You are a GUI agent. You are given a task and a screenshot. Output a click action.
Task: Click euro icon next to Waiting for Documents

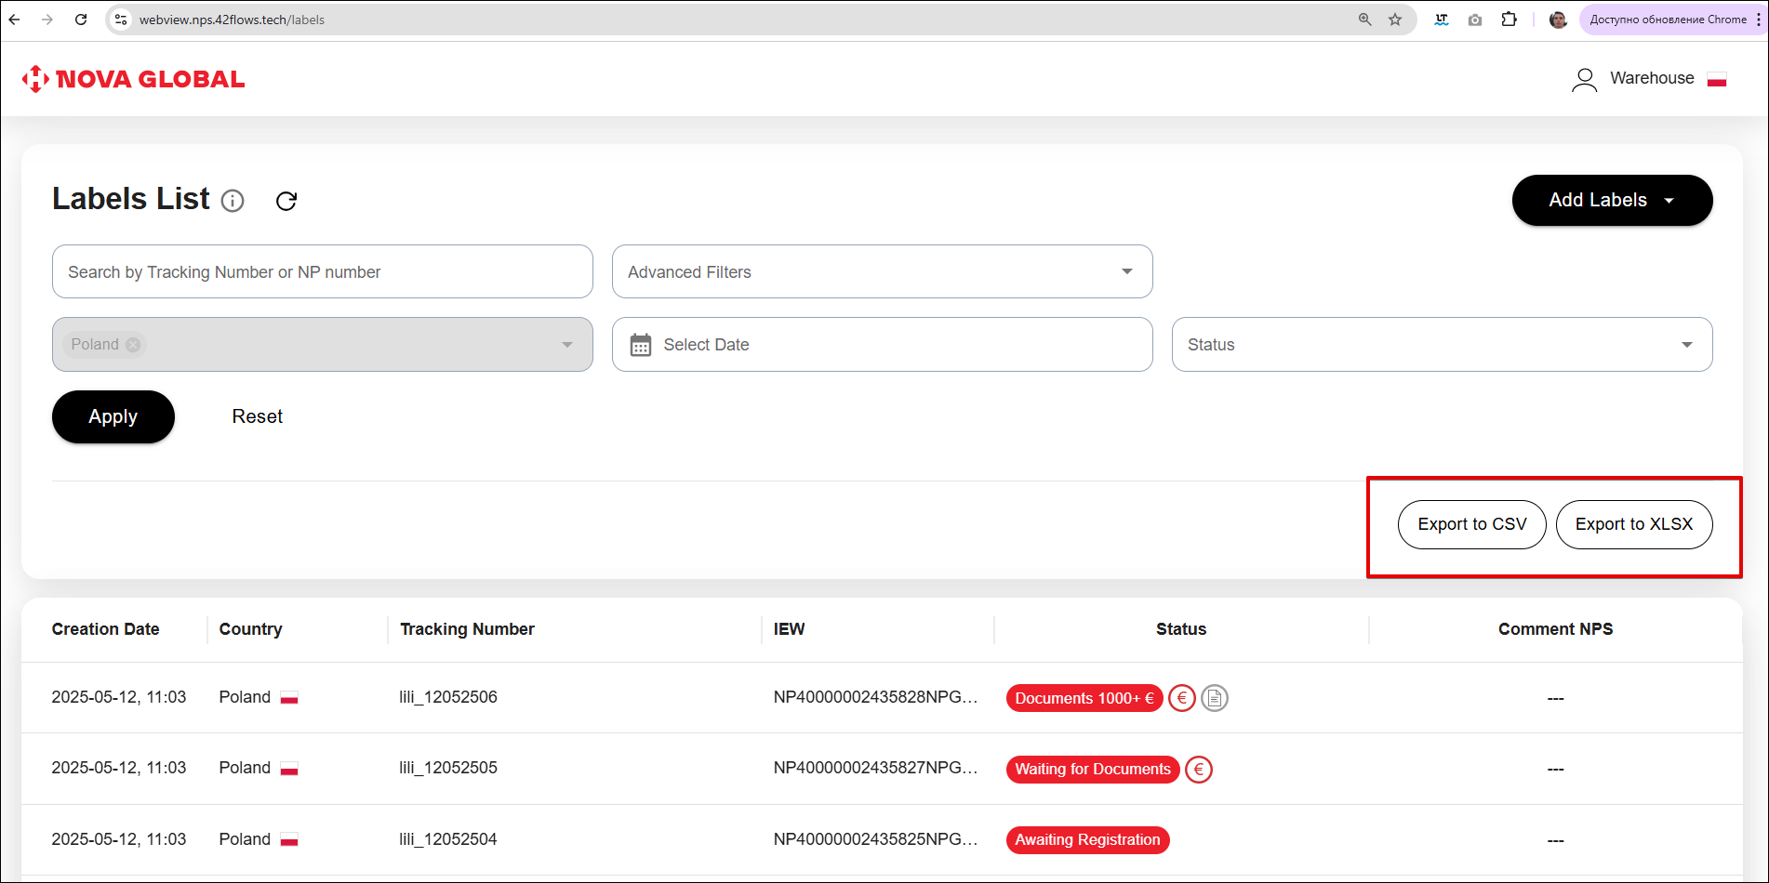click(x=1199, y=770)
